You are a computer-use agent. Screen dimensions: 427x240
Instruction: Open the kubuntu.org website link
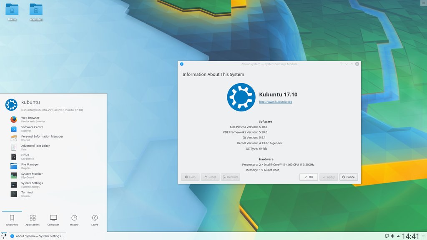(275, 102)
